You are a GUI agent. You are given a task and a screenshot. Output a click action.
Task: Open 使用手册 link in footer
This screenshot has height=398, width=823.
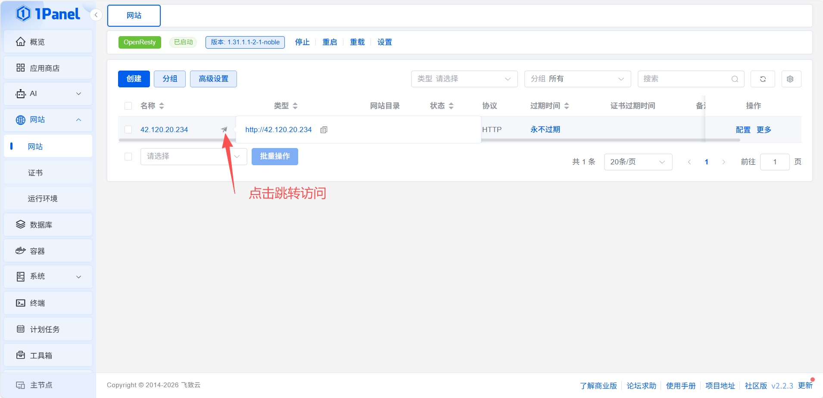[x=681, y=386]
